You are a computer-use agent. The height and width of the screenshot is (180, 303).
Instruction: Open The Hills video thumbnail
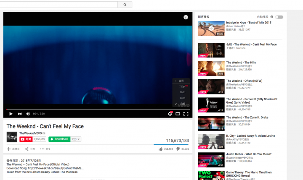(x=211, y=68)
